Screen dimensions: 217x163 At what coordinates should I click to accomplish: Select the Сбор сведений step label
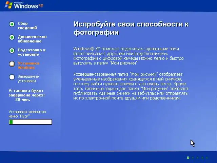point(27,26)
